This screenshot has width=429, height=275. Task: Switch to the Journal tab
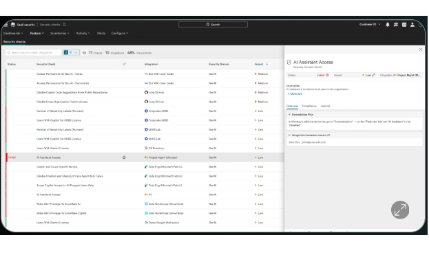(325, 106)
